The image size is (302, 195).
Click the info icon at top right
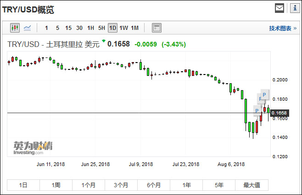[295, 8]
